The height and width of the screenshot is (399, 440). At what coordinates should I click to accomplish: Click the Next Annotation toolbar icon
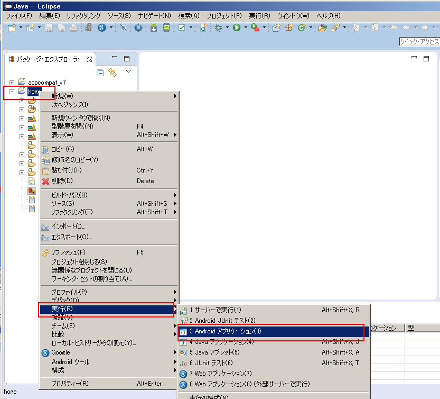point(356,28)
